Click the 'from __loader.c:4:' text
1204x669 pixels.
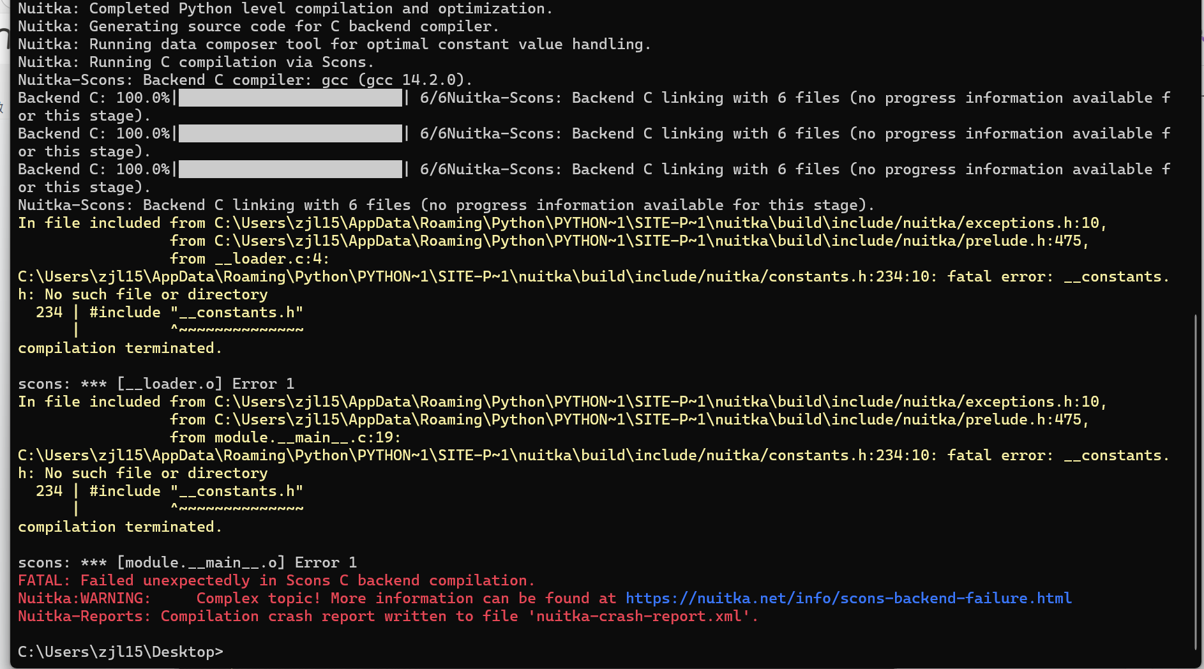(x=250, y=259)
